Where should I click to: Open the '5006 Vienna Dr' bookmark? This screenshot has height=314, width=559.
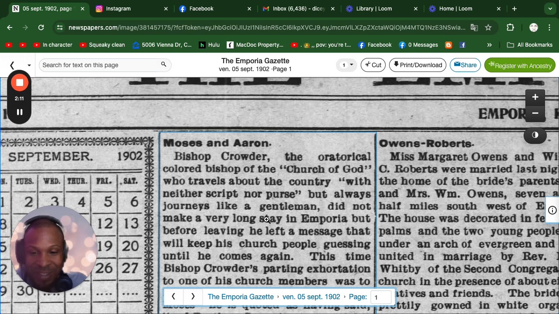[162, 45]
